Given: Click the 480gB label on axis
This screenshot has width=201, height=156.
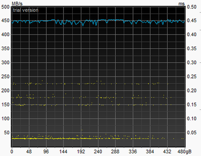Looking at the screenshot, I should [185, 152].
